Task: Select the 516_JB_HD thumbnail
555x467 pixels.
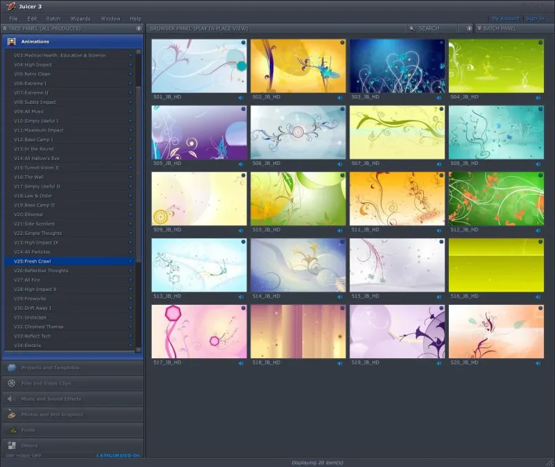Action: 496,265
